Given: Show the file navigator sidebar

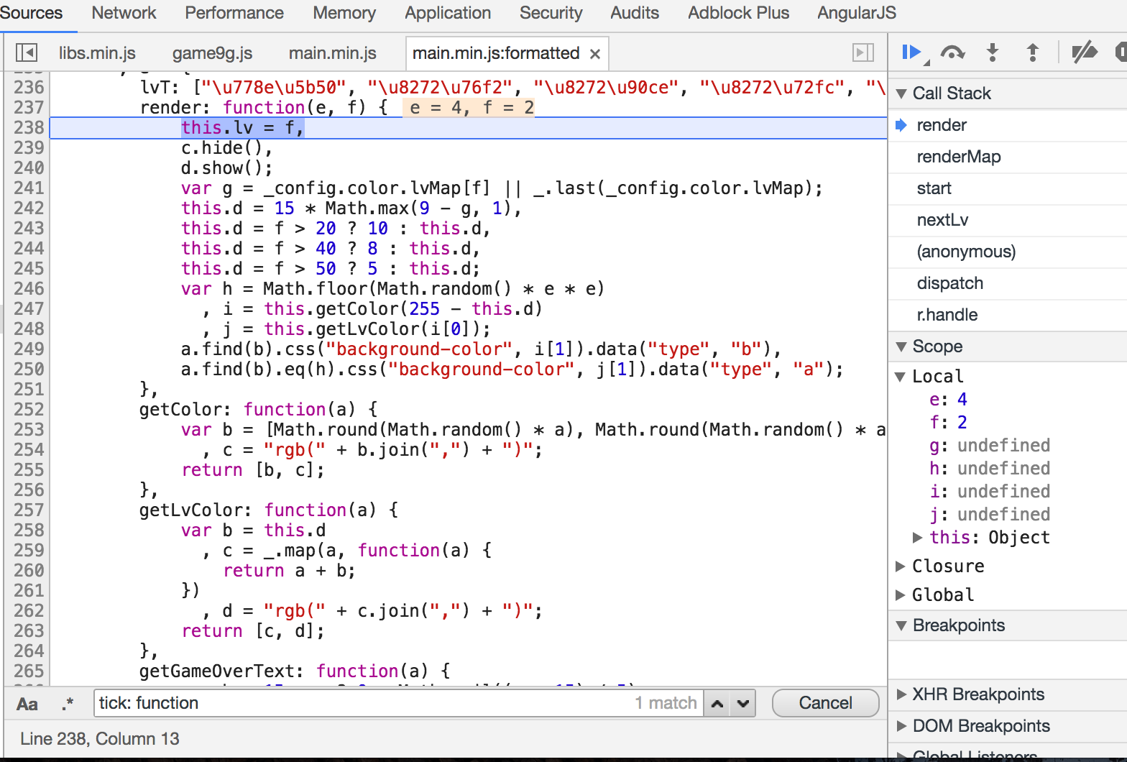Looking at the screenshot, I should tap(27, 52).
